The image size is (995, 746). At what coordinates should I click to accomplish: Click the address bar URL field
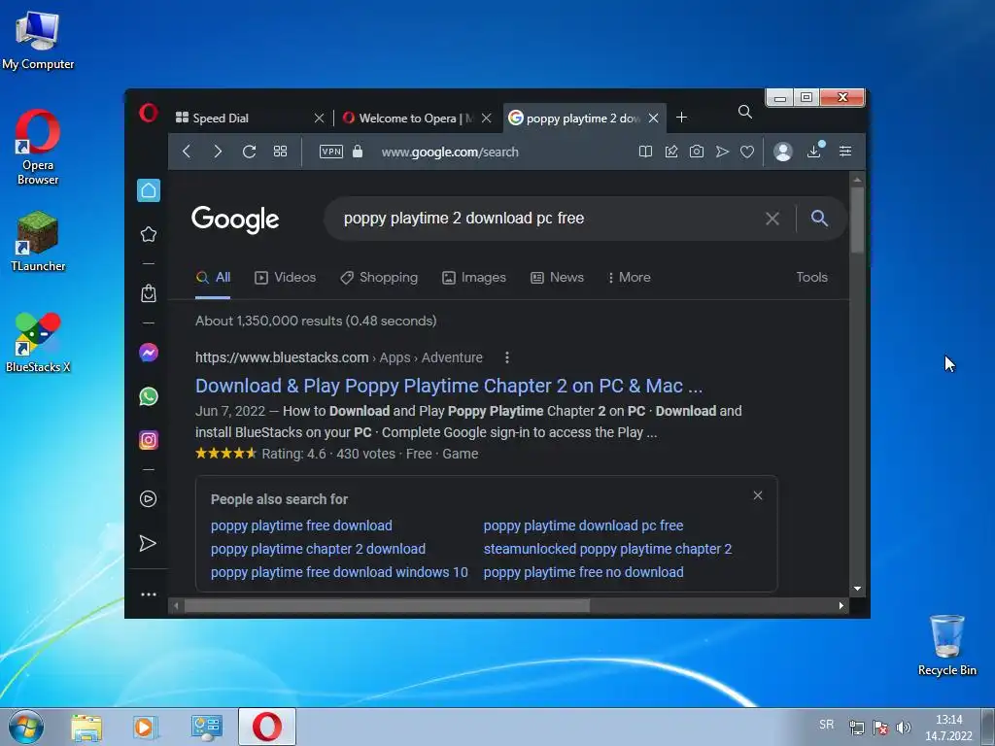450,153
